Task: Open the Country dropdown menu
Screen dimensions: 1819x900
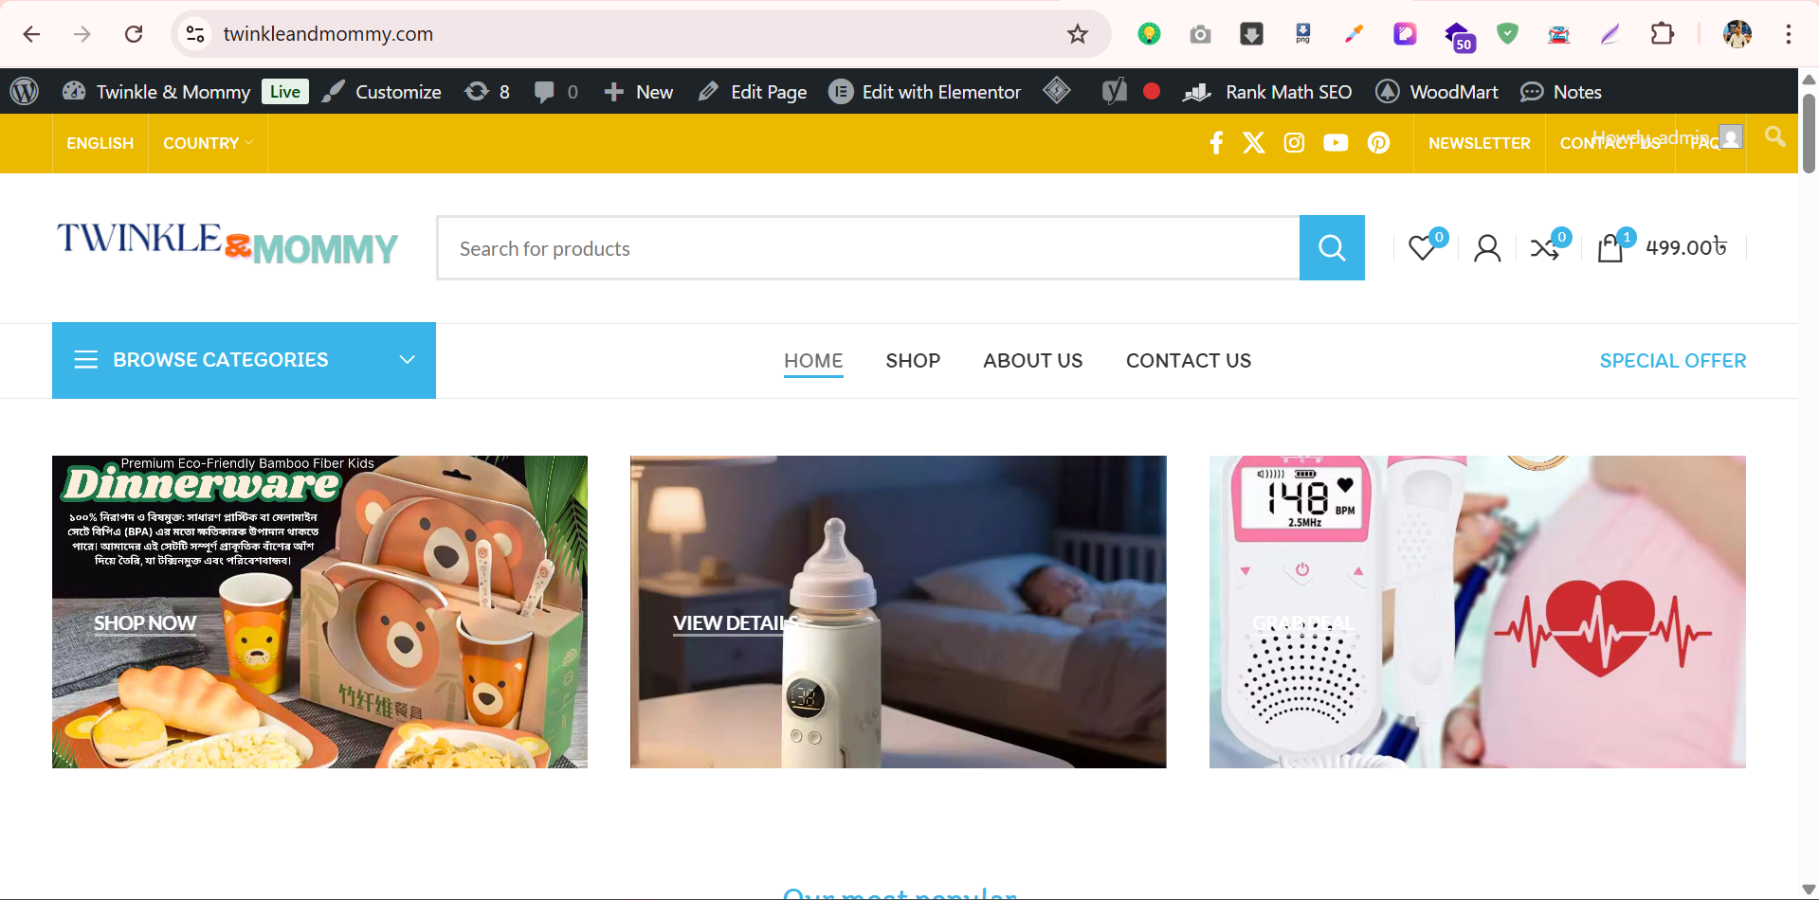Action: coord(208,143)
